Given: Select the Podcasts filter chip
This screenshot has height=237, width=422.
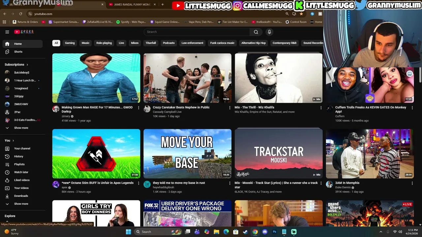Looking at the screenshot, I should (169, 43).
